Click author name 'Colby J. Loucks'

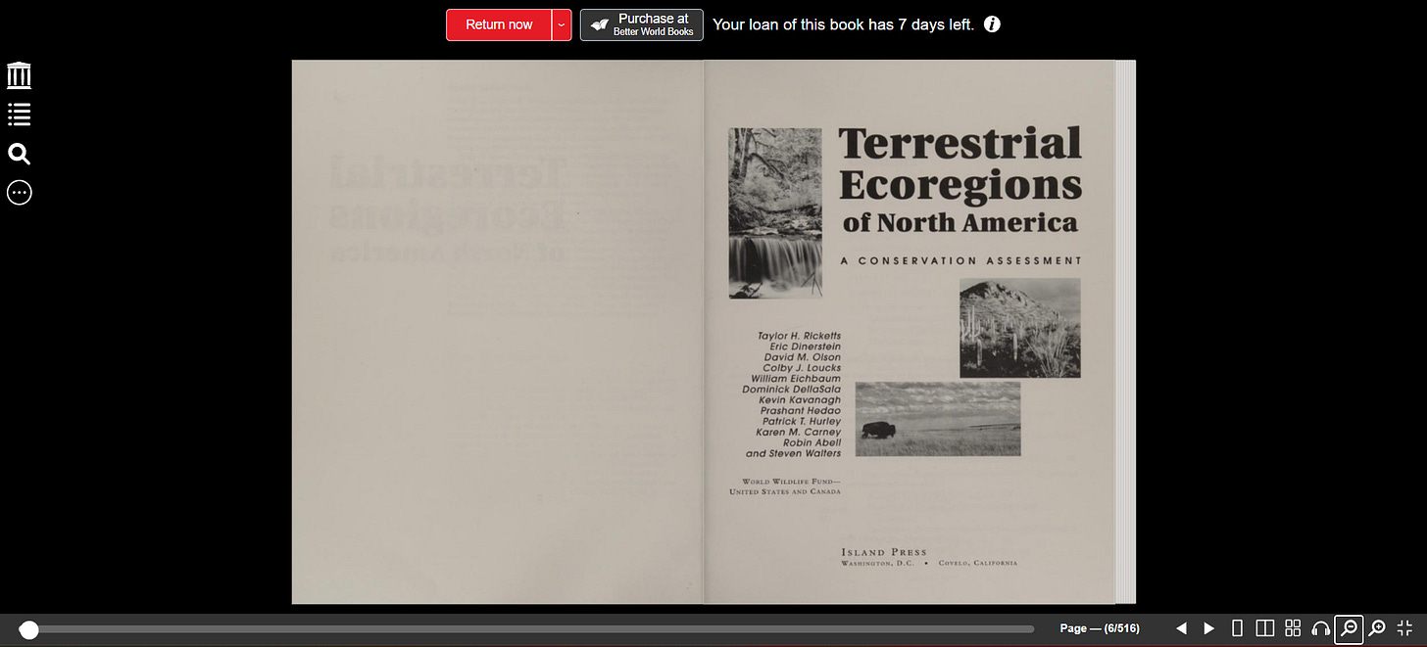(x=802, y=368)
